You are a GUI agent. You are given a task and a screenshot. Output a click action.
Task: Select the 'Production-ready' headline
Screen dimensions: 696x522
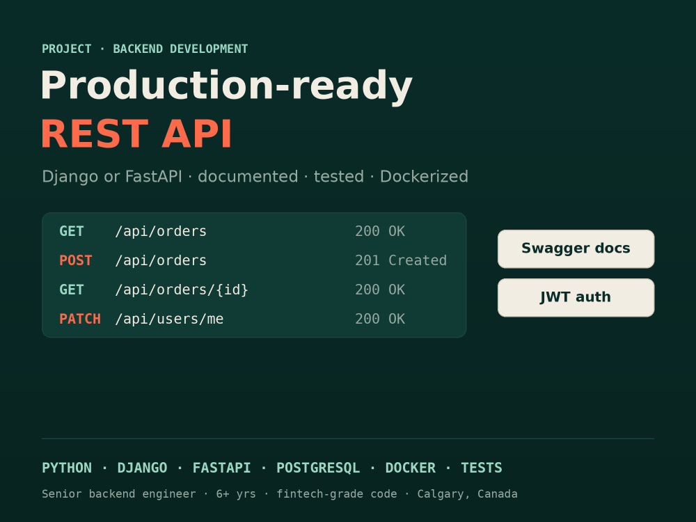coord(226,86)
